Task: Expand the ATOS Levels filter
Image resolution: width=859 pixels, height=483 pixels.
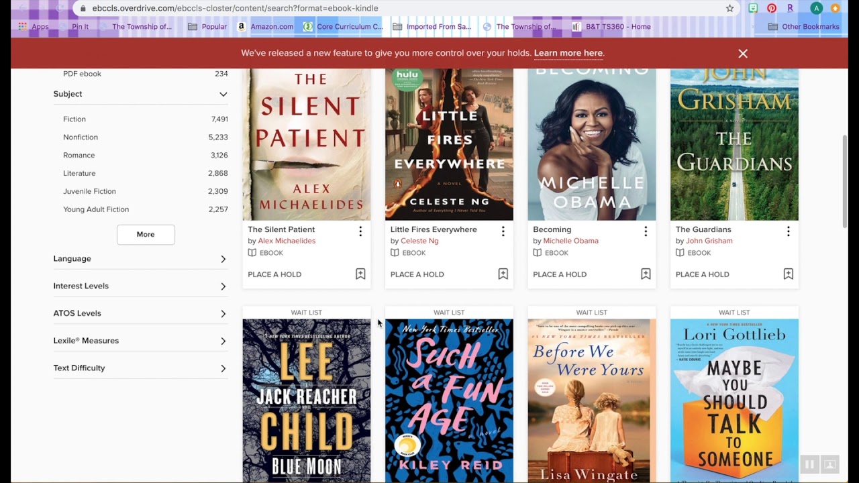Action: pyautogui.click(x=141, y=313)
